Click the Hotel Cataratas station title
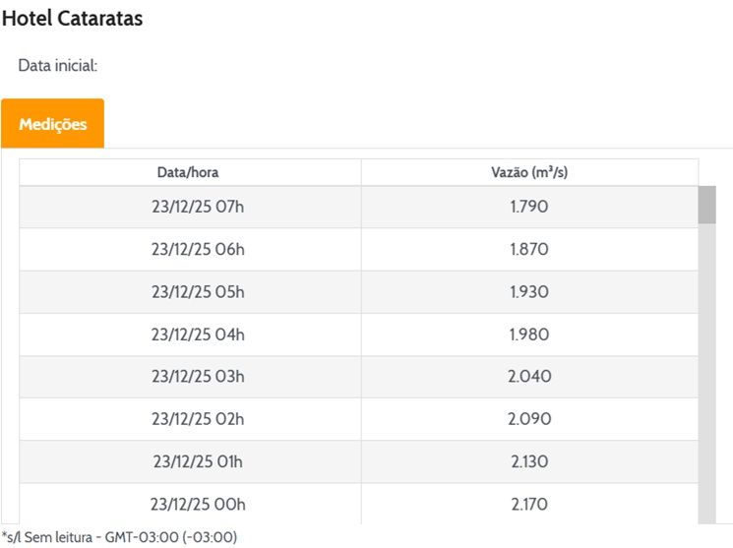This screenshot has height=548, width=733. pyautogui.click(x=73, y=19)
